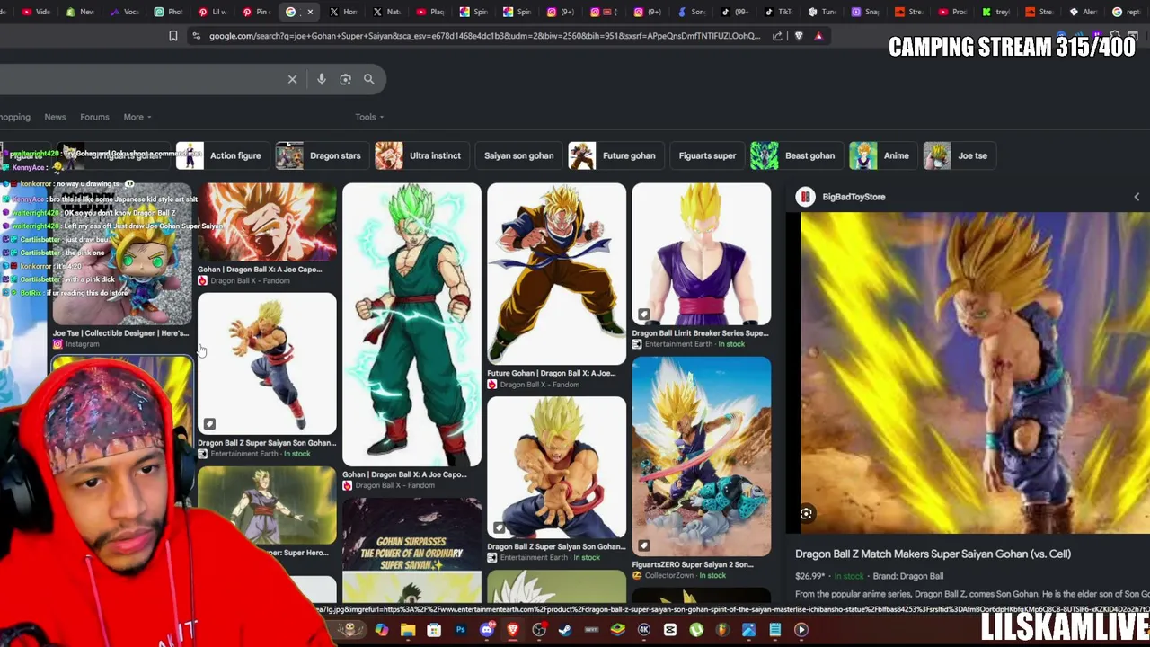This screenshot has height=647, width=1150.
Task: Select the Brave browser taskbar icon
Action: pos(513,630)
